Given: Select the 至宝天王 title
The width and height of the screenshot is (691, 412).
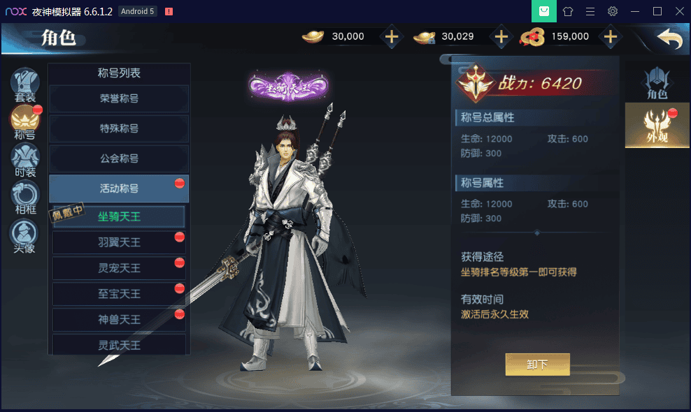Looking at the screenshot, I should tap(119, 294).
